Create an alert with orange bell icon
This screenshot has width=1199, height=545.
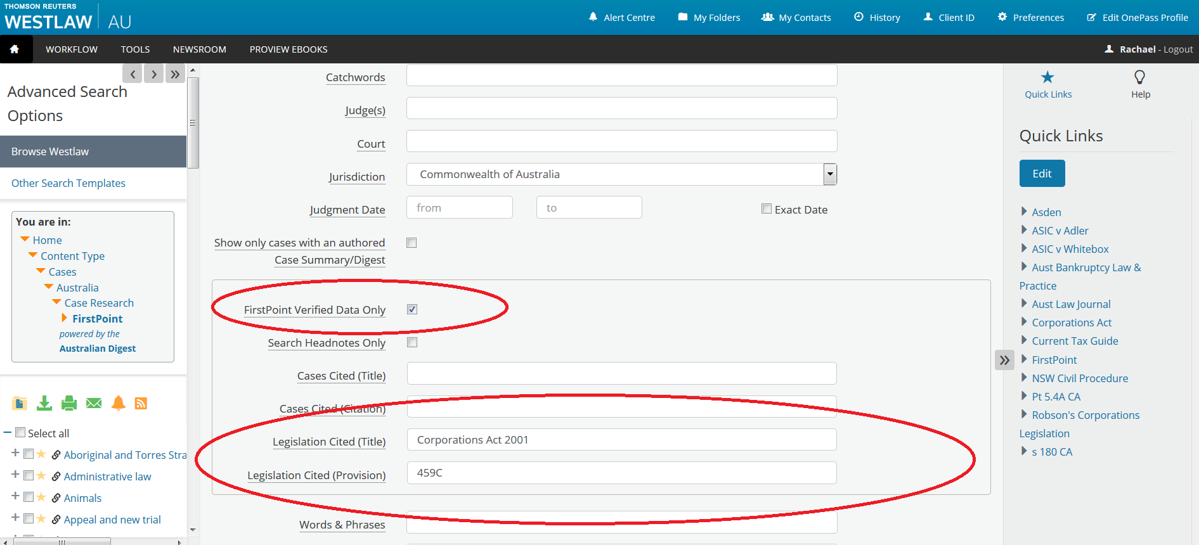coord(119,403)
